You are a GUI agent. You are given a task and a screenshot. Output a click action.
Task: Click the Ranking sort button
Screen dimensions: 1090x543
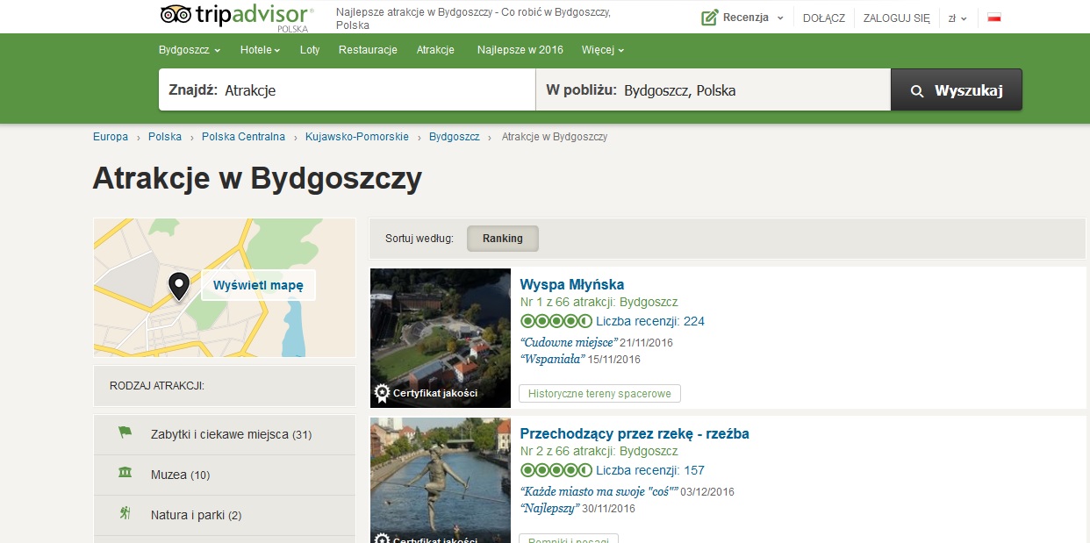pyautogui.click(x=503, y=239)
